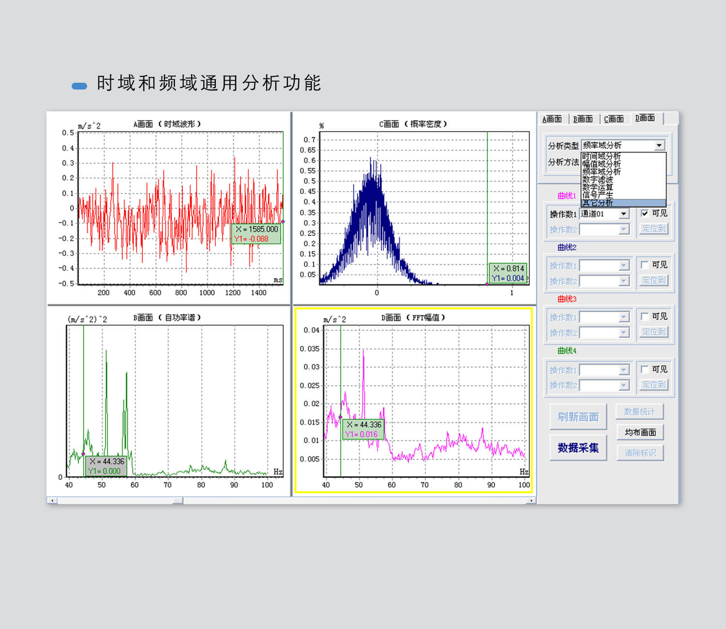The width and height of the screenshot is (726, 629).
Task: Open the 分析类型 dropdown arrow
Action: [x=659, y=146]
